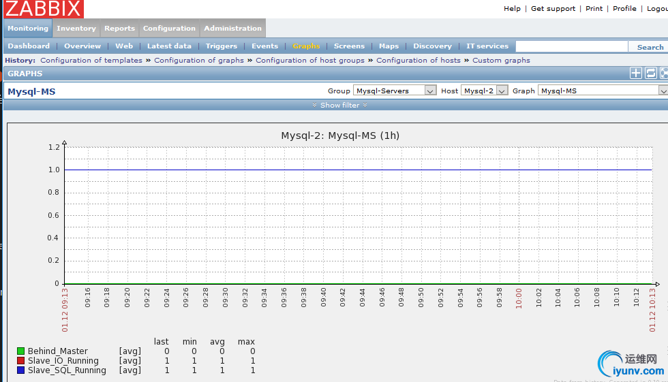Select the highlighted Graphs submenu
This screenshot has width=668, height=382.
point(306,46)
